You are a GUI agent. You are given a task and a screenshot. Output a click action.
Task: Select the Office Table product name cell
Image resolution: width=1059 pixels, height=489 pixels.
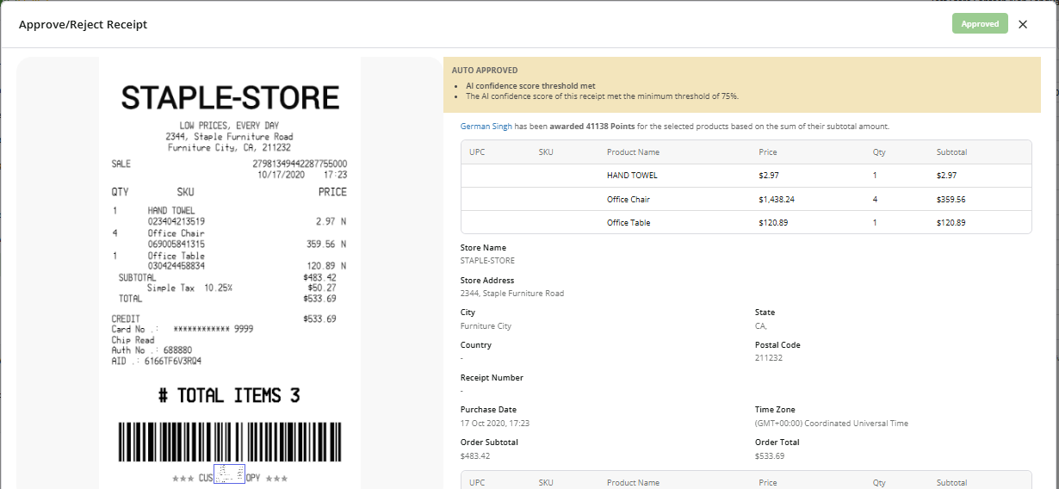tap(629, 223)
